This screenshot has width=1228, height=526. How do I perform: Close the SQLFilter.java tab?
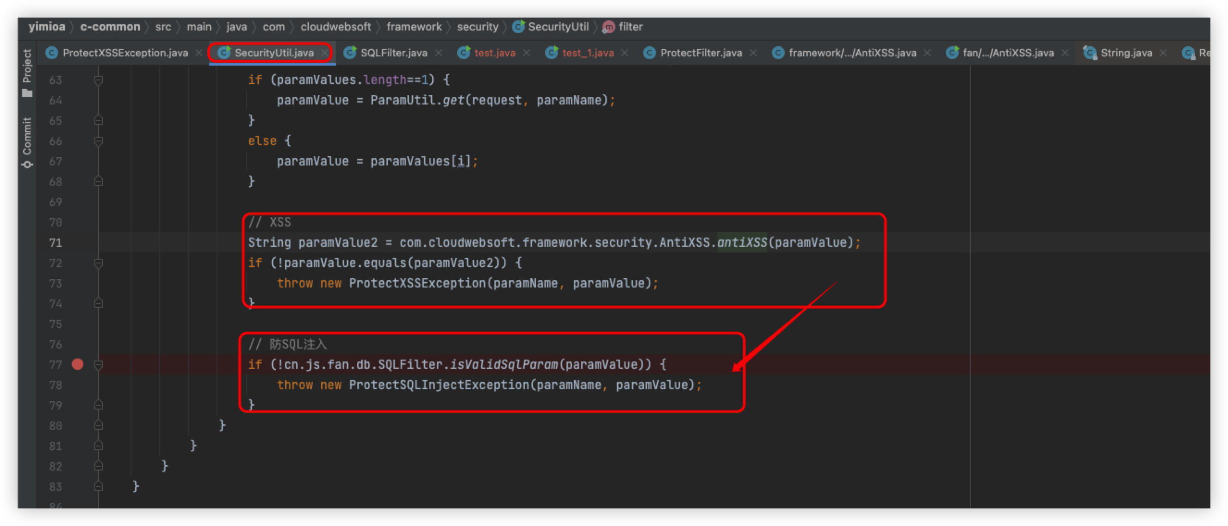pyautogui.click(x=439, y=53)
